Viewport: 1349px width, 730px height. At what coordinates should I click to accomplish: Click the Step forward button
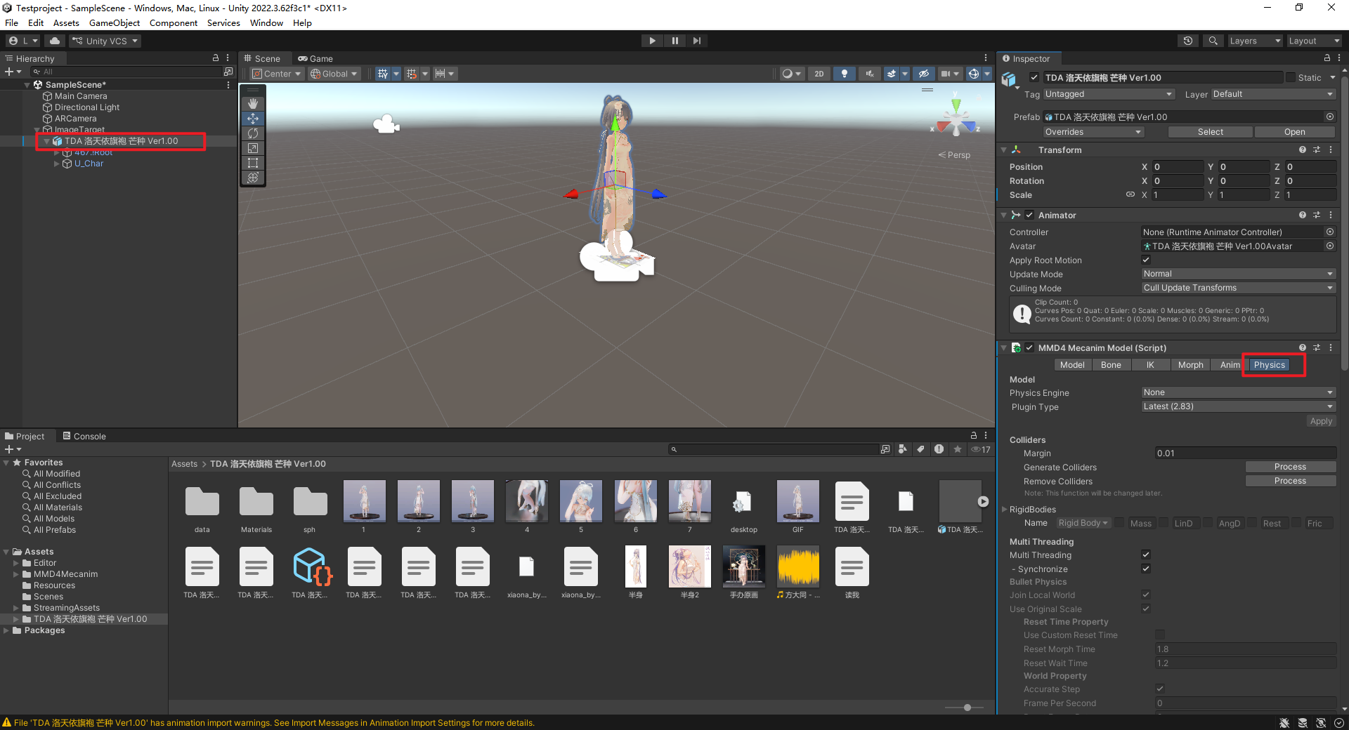click(696, 41)
